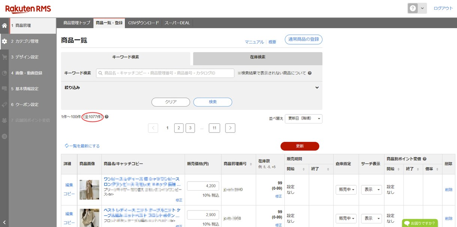Click 削除 for the 4,200 yen product
The image size is (457, 227).
pyautogui.click(x=449, y=190)
